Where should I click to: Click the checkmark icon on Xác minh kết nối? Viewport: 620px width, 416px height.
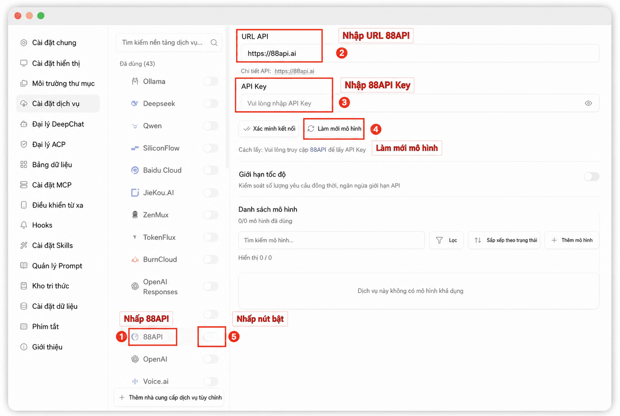click(x=246, y=129)
